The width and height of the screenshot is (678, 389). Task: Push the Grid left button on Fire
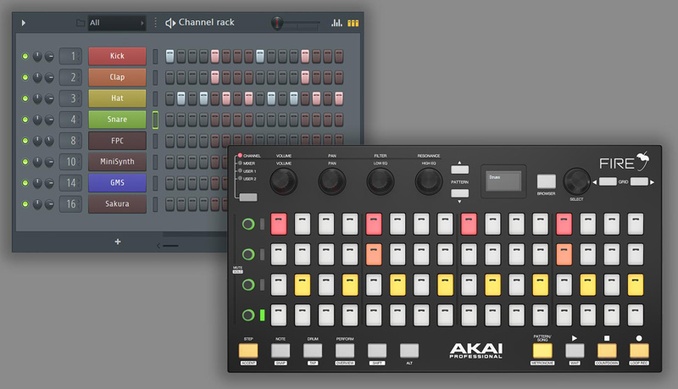608,181
